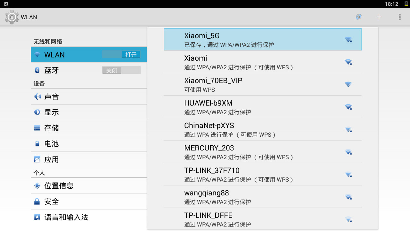The height and width of the screenshot is (231, 410).
Task: Click signal icon of the plain Xiaomi network
Action: (348, 62)
